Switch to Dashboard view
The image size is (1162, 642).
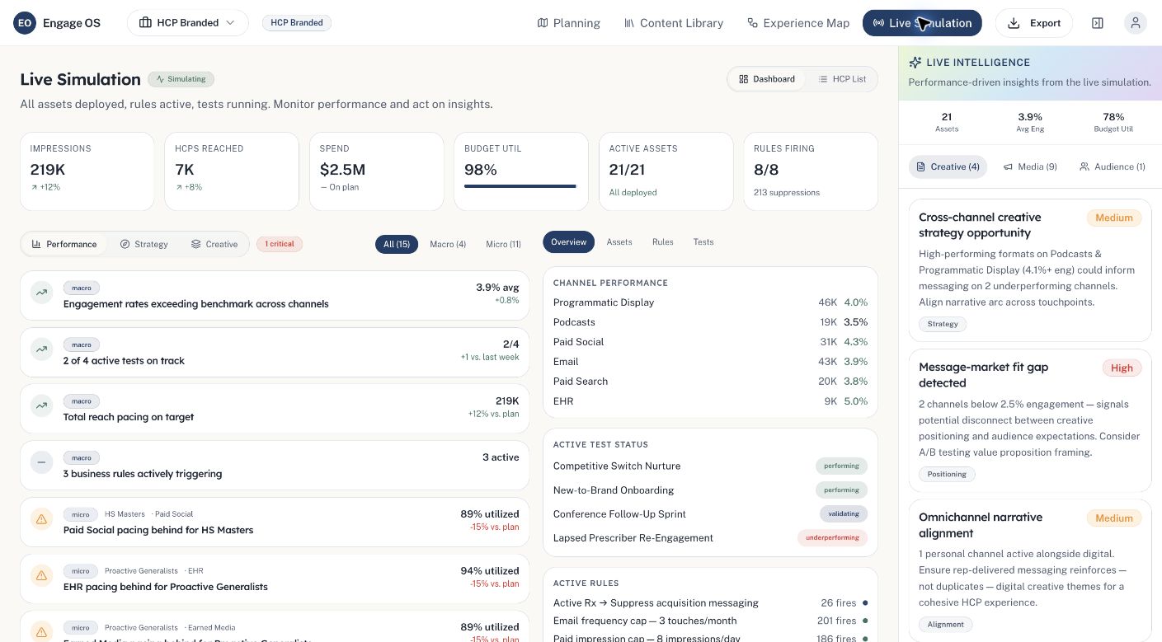(x=767, y=79)
